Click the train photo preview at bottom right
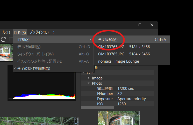Screen dimensions: 193x125 pos(119,118)
